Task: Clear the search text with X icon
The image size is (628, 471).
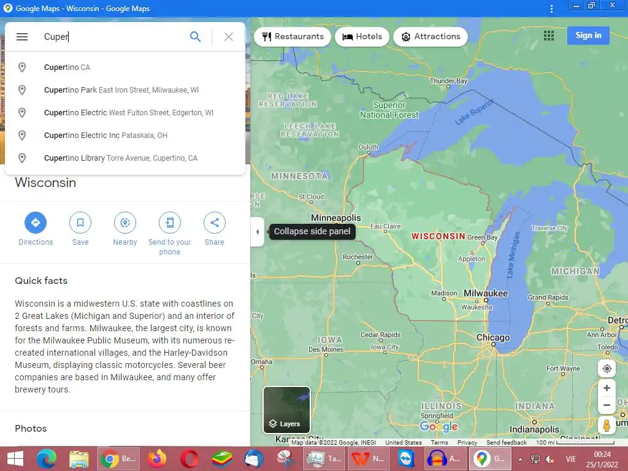Action: point(229,37)
